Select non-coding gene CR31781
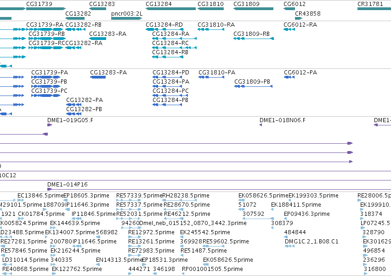This screenshot has height=276, width=391. point(370,4)
